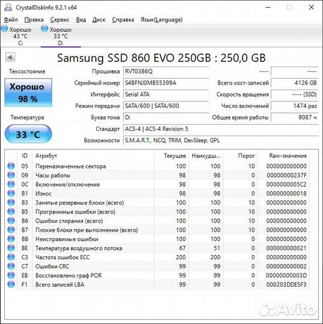Select the Включения/отключения attribute text
Image resolution: width=323 pixels, height=324 pixels.
(x=67, y=184)
